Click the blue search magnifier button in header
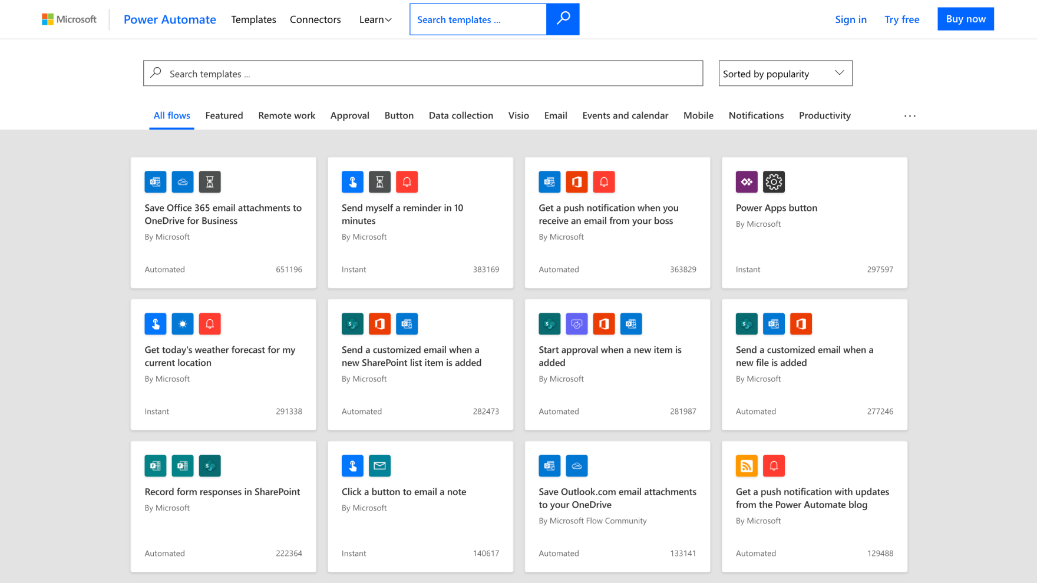 [562, 19]
